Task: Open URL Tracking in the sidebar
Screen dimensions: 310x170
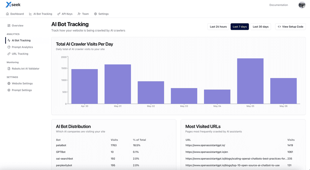Action: [x=20, y=54]
